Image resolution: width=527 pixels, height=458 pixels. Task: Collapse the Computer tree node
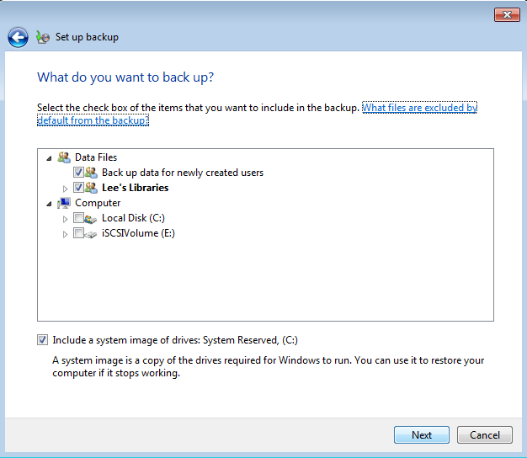click(49, 204)
